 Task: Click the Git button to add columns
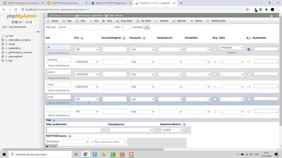pos(147,27)
